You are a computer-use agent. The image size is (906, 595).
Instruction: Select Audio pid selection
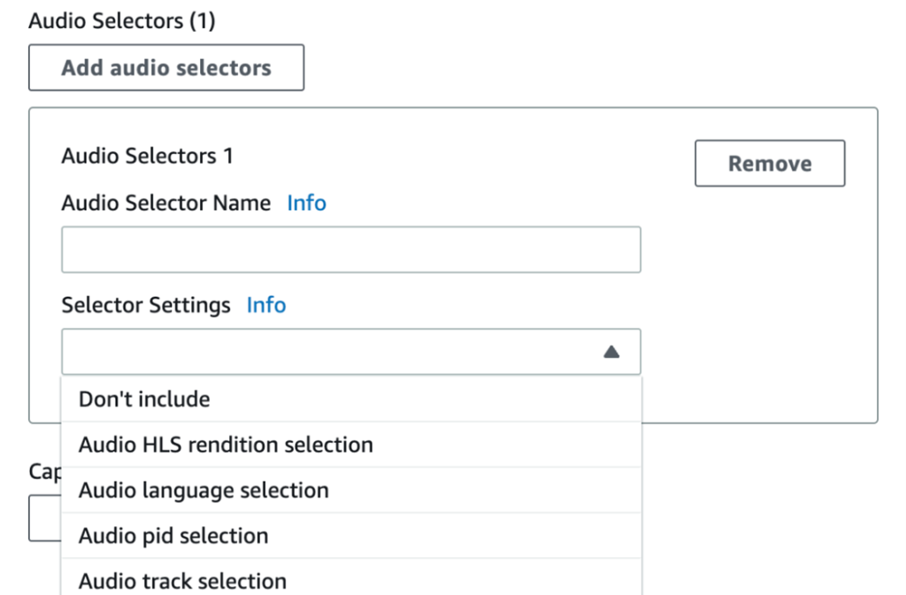pyautogui.click(x=173, y=535)
